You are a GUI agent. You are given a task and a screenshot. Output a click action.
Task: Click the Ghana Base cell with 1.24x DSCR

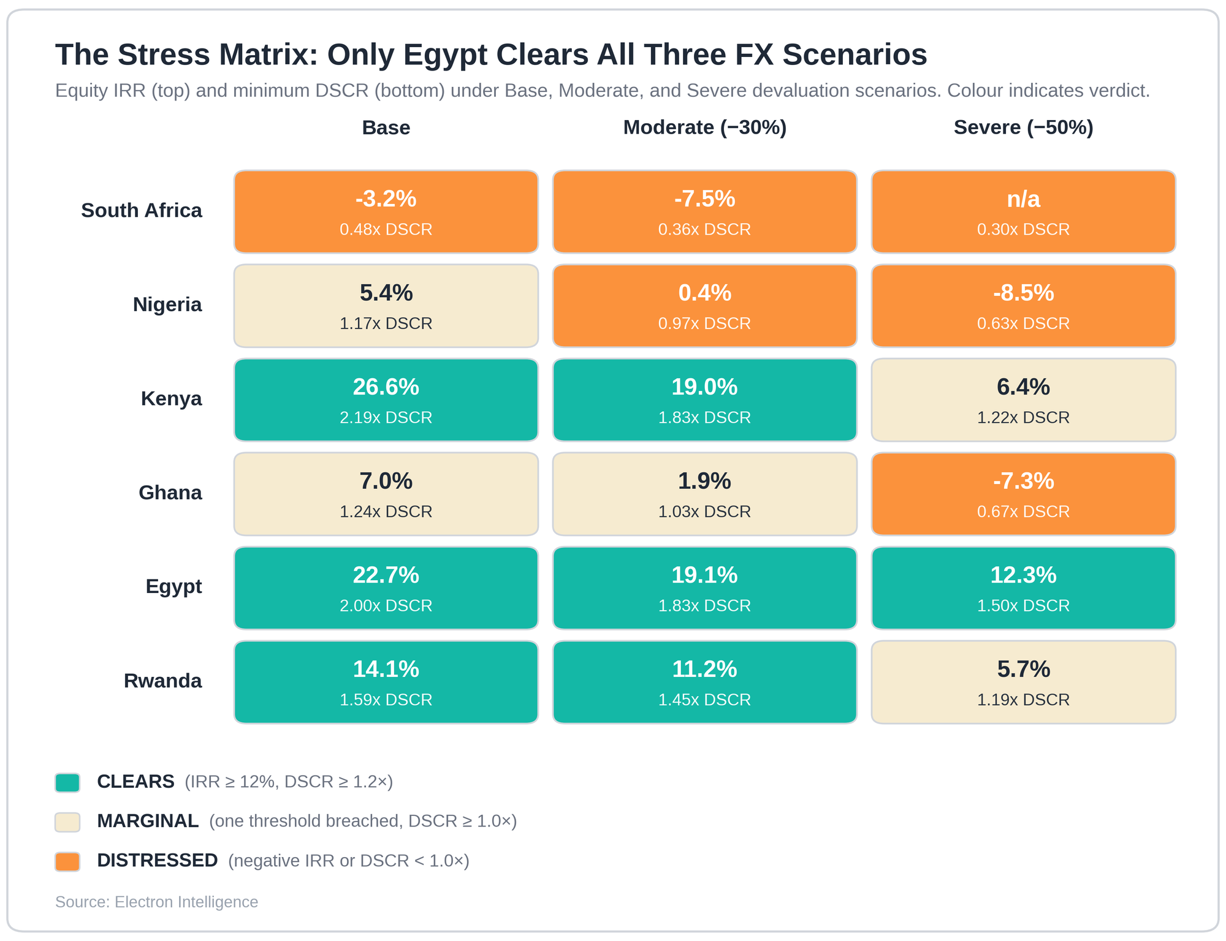(386, 494)
